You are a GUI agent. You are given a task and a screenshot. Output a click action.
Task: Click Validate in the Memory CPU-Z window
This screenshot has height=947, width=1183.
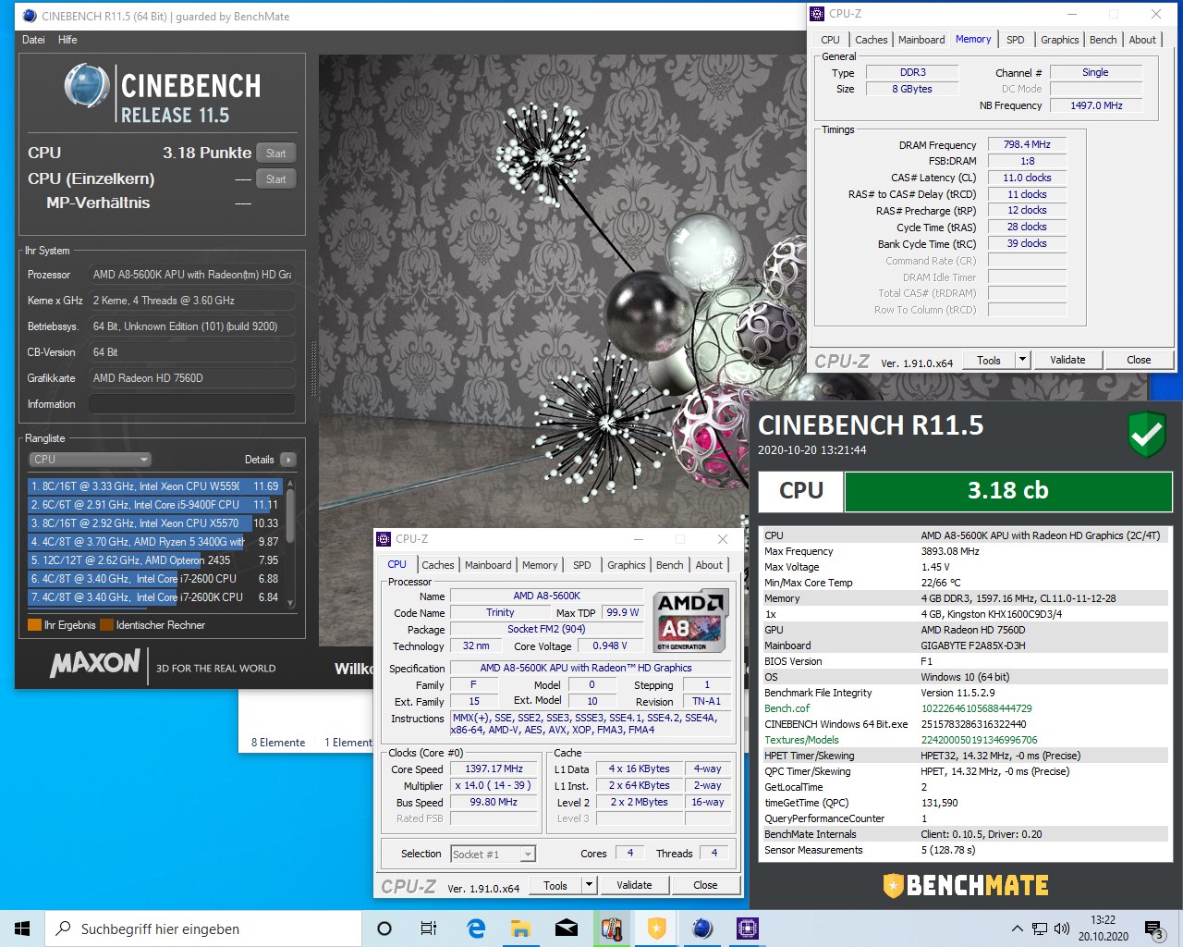click(x=1067, y=360)
